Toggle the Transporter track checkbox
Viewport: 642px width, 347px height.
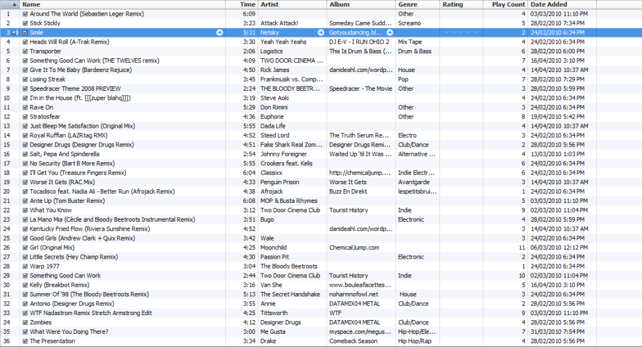point(25,51)
